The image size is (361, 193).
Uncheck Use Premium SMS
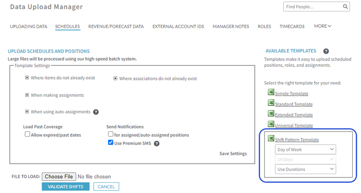pos(111,142)
